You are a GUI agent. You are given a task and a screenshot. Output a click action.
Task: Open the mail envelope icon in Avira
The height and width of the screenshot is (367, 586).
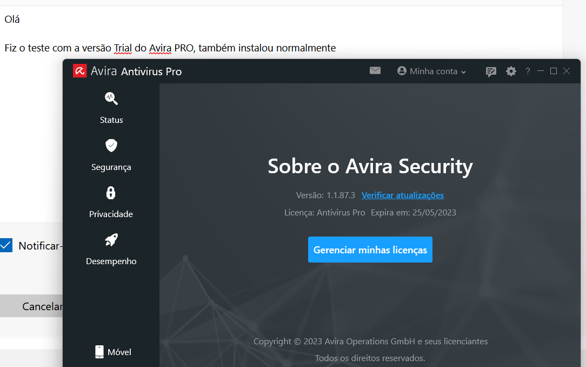click(375, 71)
